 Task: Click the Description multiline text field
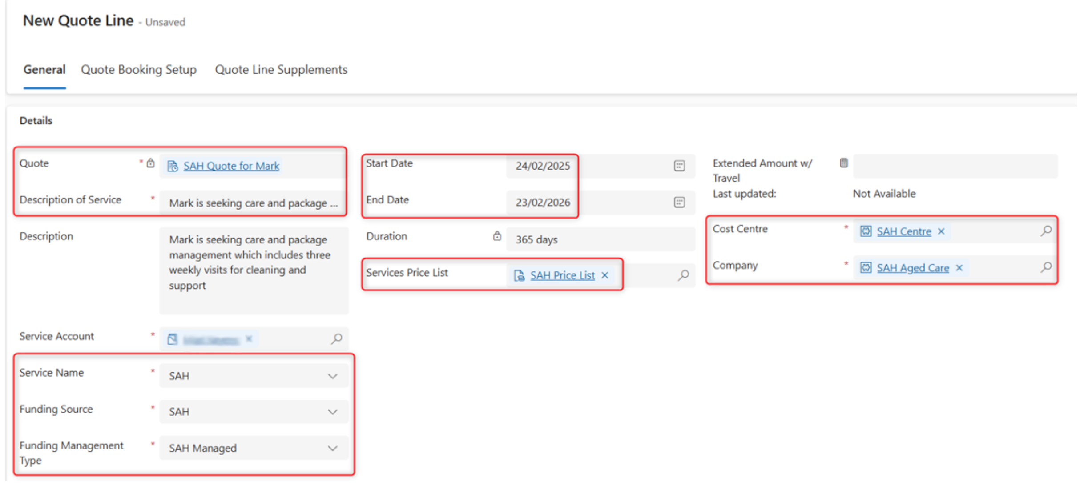coord(254,270)
